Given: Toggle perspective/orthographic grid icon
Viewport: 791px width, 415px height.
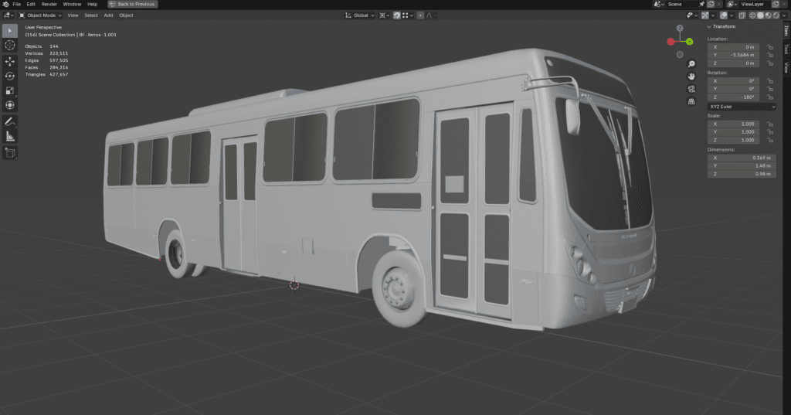Looking at the screenshot, I should 691,101.
